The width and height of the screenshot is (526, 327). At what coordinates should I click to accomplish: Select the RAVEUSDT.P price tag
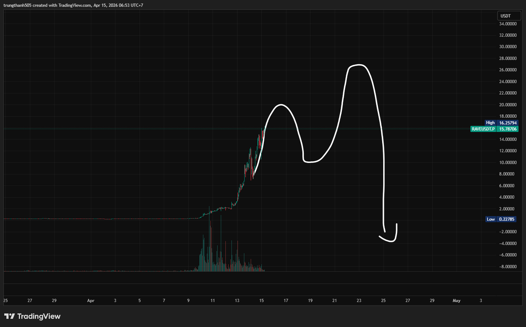click(495, 129)
